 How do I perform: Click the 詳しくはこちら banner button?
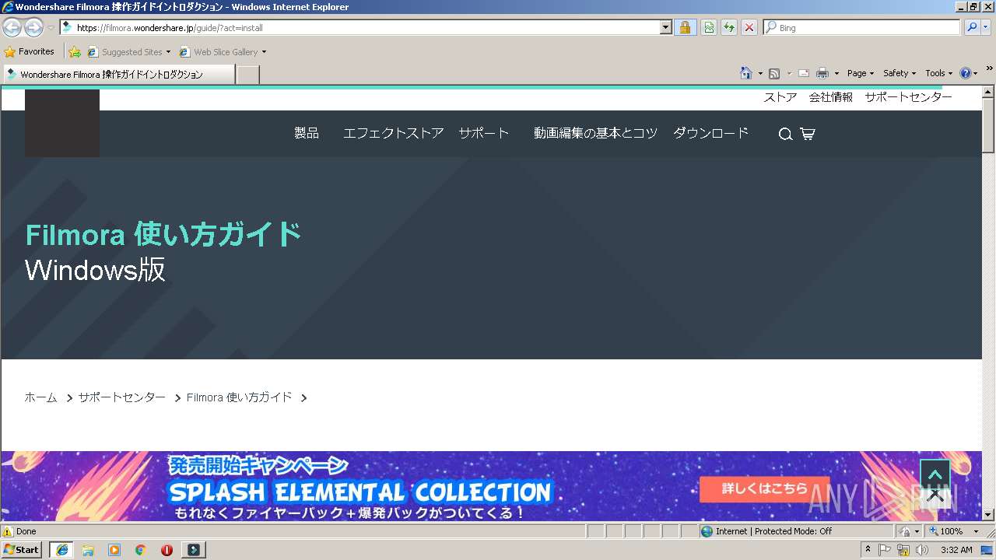pos(764,489)
